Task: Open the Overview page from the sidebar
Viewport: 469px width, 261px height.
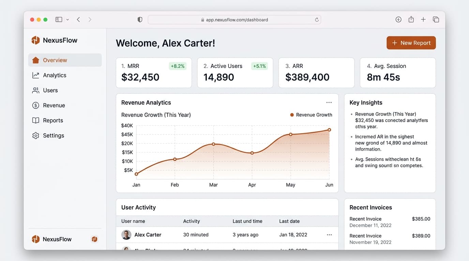Action: pyautogui.click(x=65, y=60)
